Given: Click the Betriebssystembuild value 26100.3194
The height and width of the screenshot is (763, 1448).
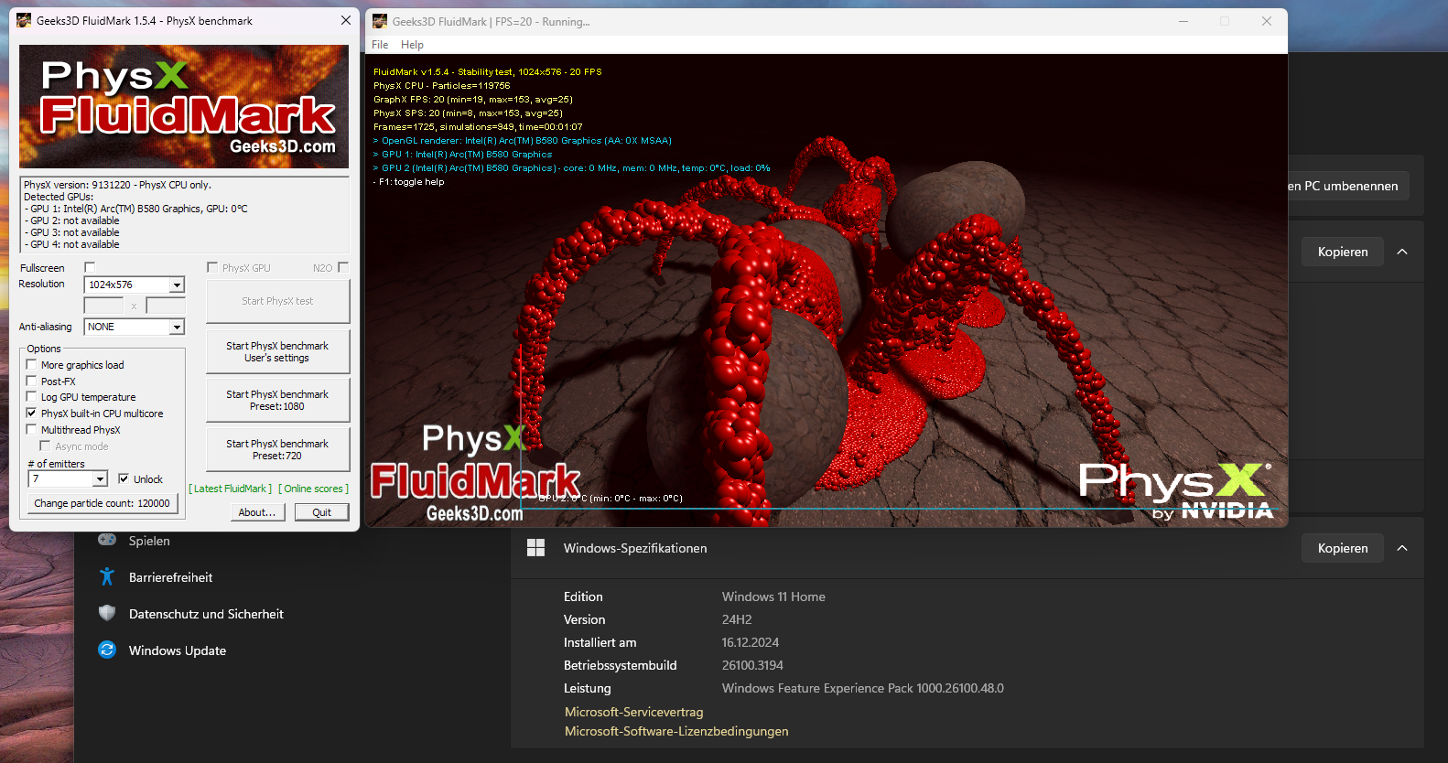Looking at the screenshot, I should click(752, 665).
